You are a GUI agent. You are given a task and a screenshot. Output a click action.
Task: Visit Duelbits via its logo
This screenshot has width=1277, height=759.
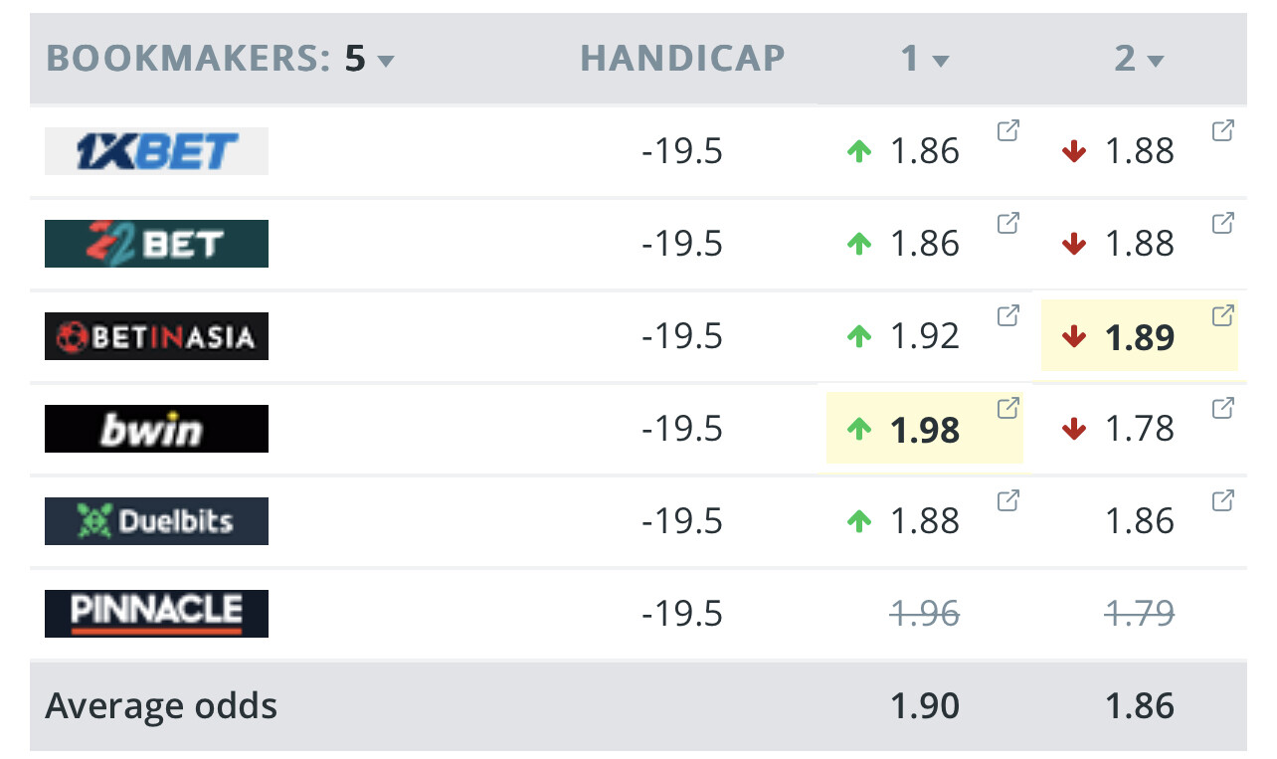(x=156, y=521)
